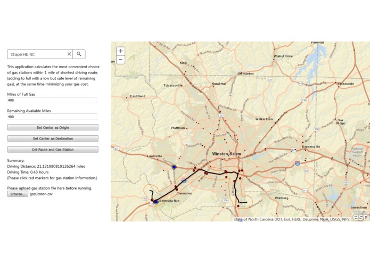This screenshot has height=263, width=370.
Task: Open file picker with Browse button
Action: click(18, 194)
